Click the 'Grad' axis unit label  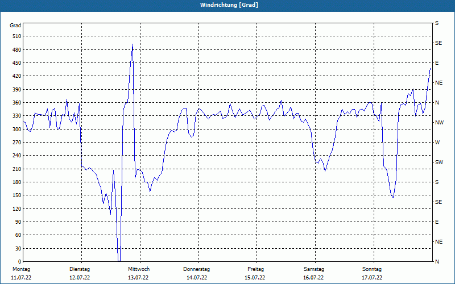[15, 26]
